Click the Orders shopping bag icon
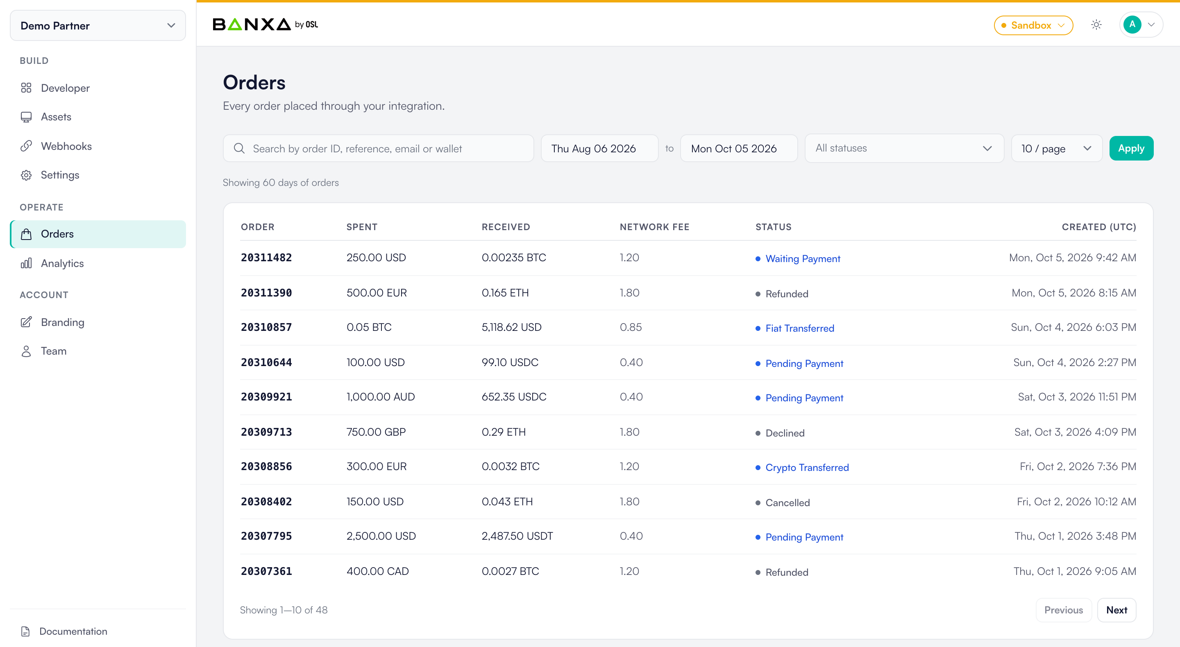The height and width of the screenshot is (647, 1180). pos(26,234)
